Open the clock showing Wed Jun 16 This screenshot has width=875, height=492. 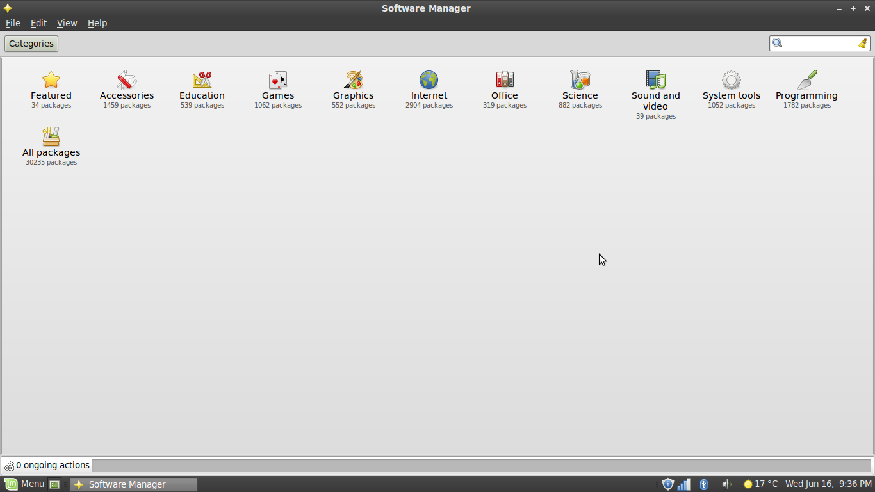828,484
